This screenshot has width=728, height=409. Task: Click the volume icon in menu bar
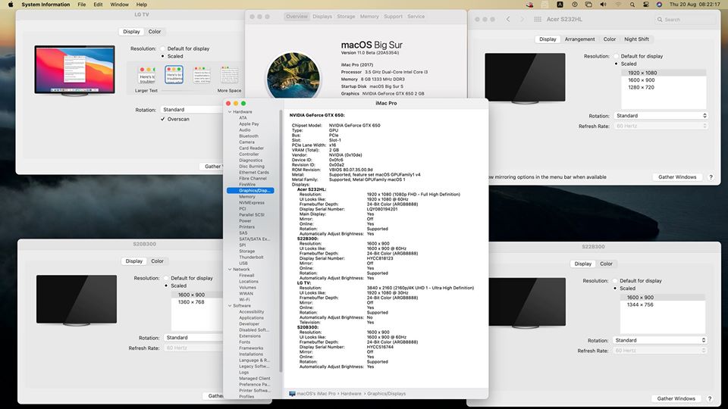(x=603, y=5)
